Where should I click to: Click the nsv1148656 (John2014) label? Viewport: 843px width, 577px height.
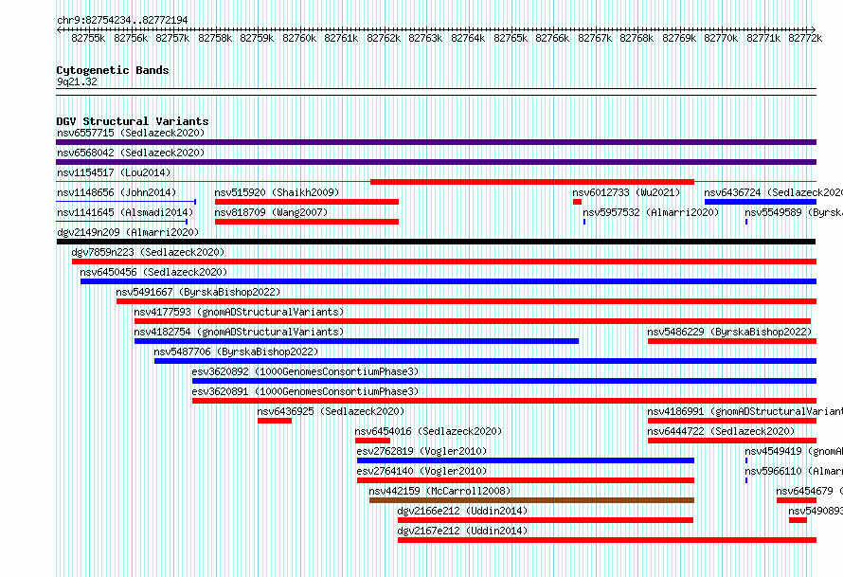117,192
